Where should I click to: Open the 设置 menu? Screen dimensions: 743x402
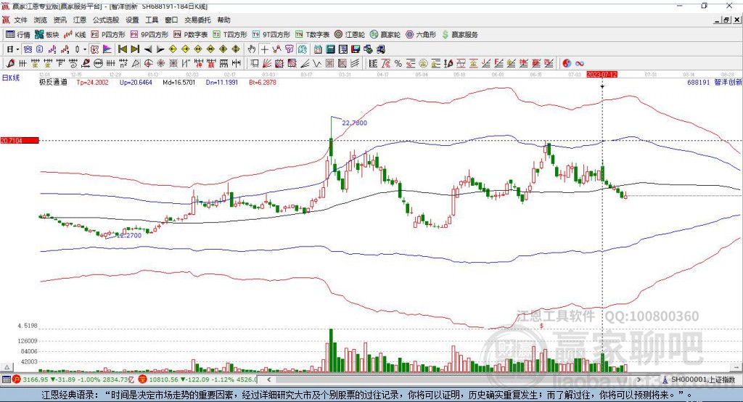pyautogui.click(x=132, y=20)
